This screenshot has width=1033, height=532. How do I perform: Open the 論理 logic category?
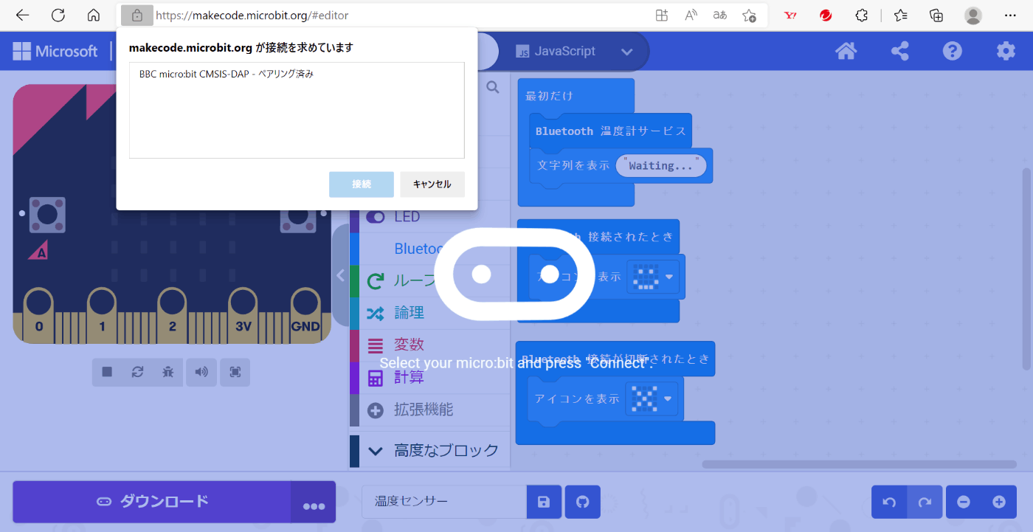[x=429, y=313]
